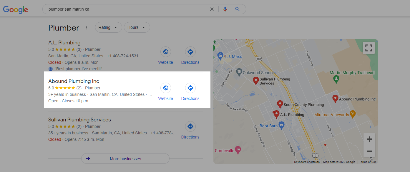Click the Abound Plumbing Inc map pin

coord(335,99)
